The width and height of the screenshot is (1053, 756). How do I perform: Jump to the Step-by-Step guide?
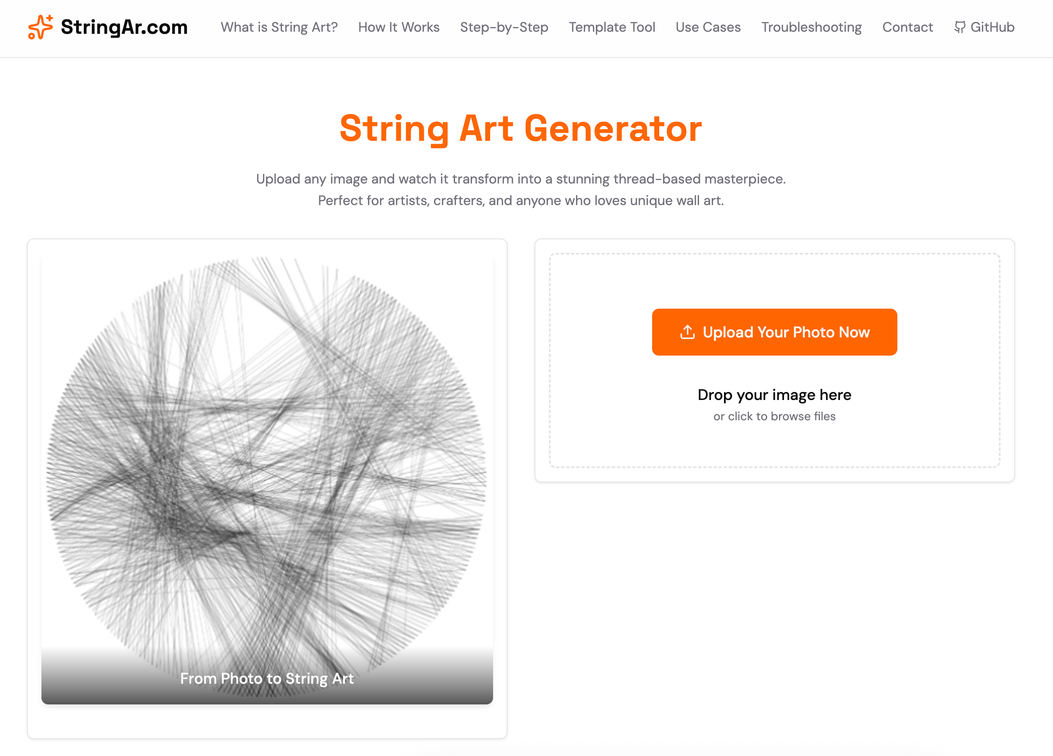pyautogui.click(x=504, y=27)
